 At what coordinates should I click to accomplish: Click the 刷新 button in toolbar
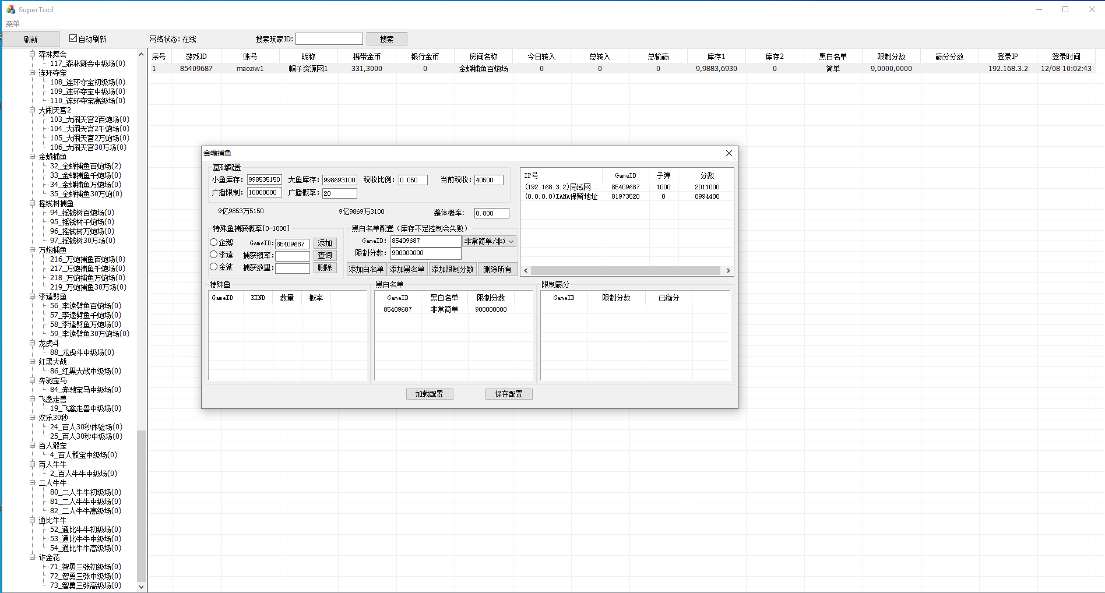click(30, 39)
